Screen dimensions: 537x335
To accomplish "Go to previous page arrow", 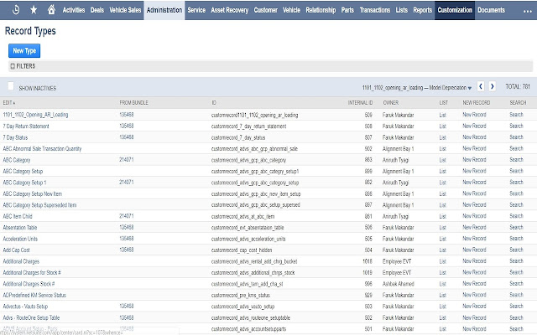I will click(481, 86).
